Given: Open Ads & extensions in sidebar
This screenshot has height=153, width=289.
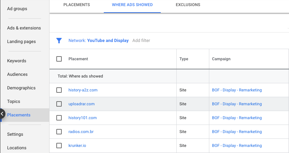Looking at the screenshot, I should pyautogui.click(x=24, y=28).
